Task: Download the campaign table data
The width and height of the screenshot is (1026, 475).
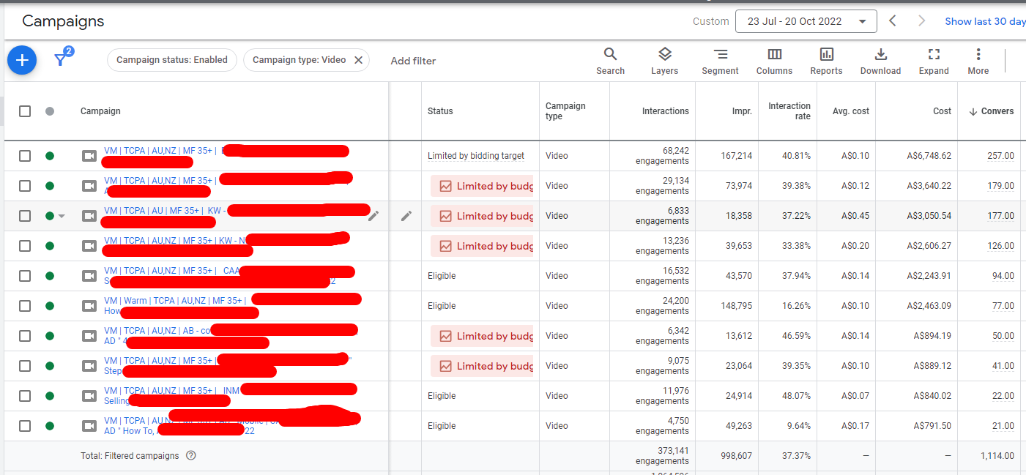Action: [880, 61]
